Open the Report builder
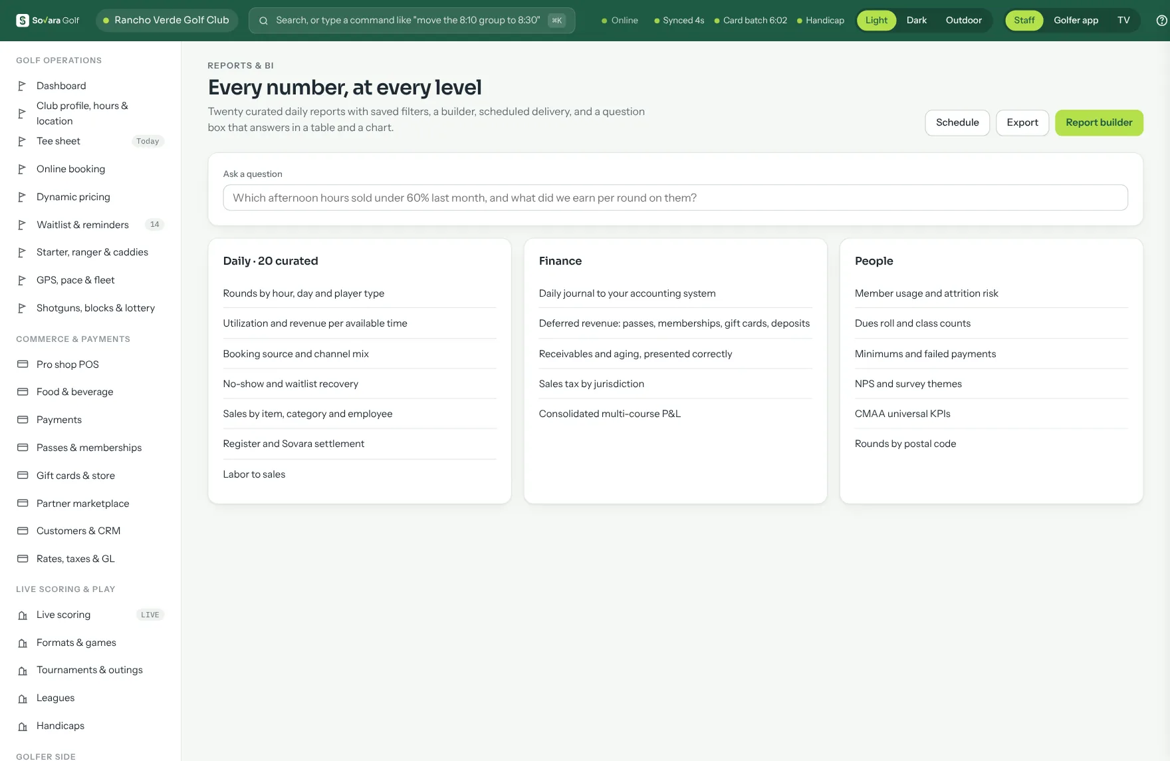 1099,123
